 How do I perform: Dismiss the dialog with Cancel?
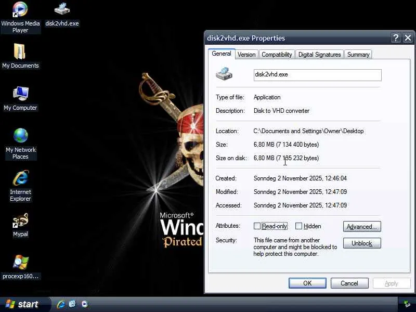pyautogui.click(x=349, y=283)
